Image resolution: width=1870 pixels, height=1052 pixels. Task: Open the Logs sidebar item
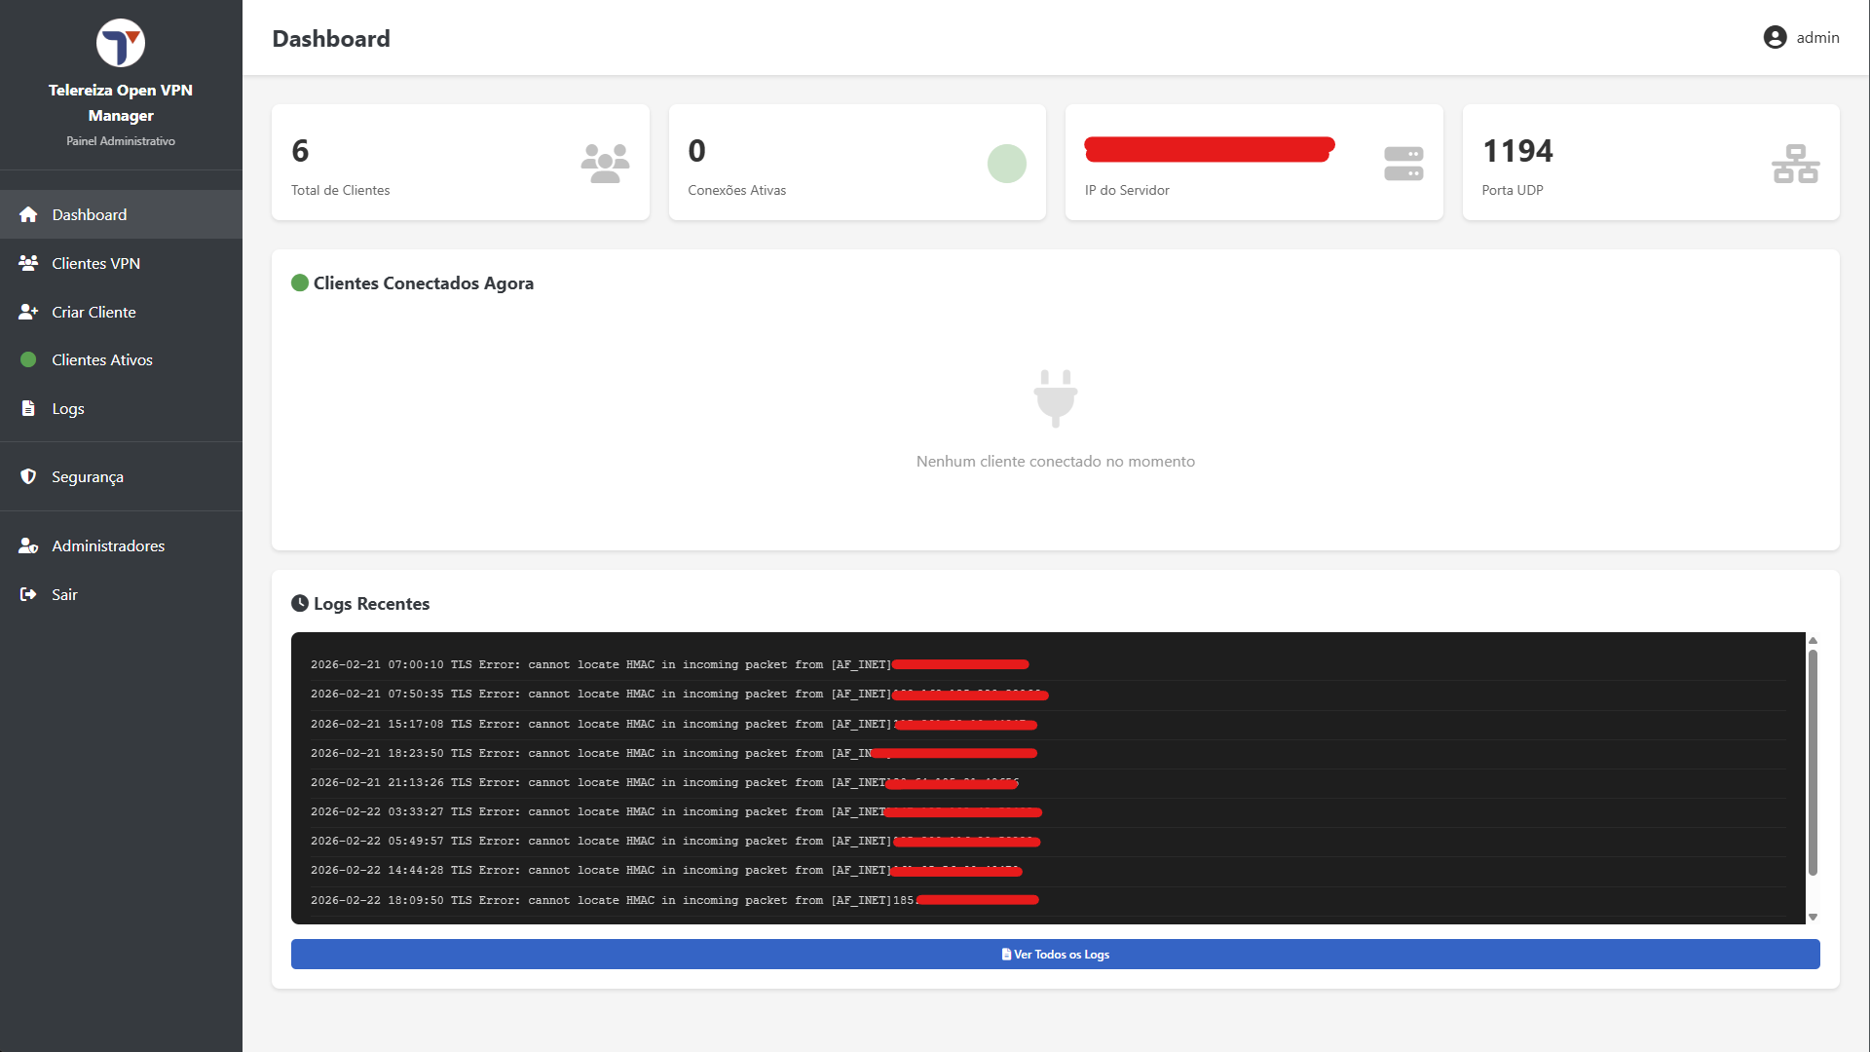click(67, 408)
